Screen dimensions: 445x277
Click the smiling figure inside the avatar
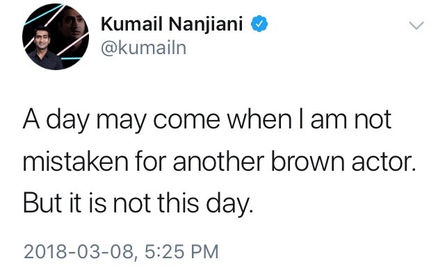[x=44, y=48]
